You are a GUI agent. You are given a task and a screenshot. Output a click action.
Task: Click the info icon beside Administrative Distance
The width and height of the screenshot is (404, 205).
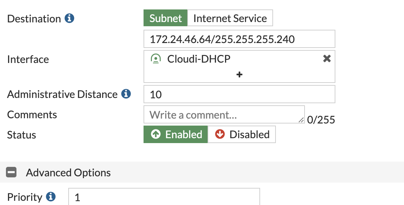click(126, 94)
